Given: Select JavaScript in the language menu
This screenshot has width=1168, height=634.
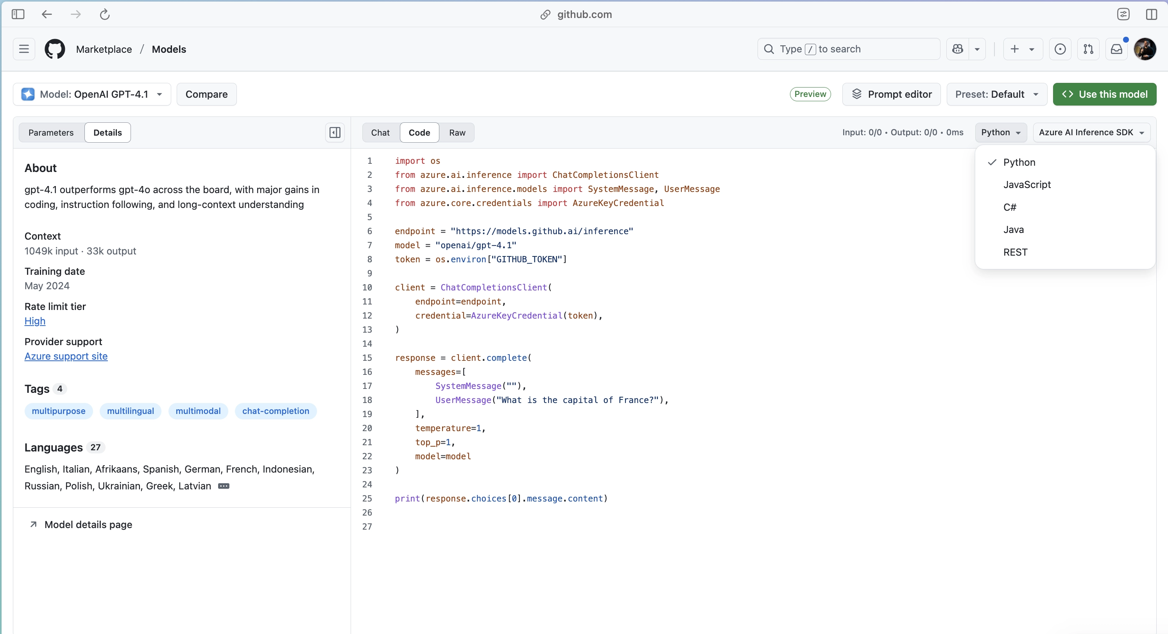Looking at the screenshot, I should click(1065, 184).
